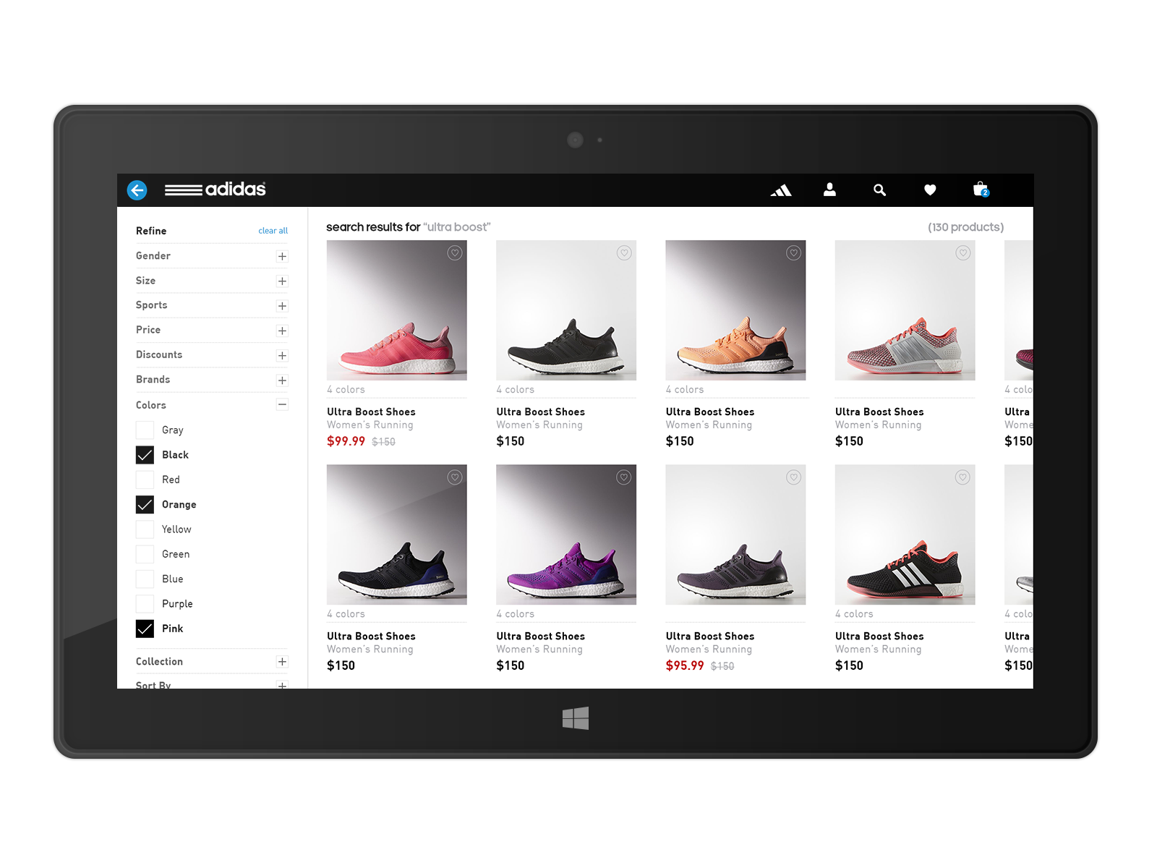The height and width of the screenshot is (868, 1157).
Task: Expand the Collection filter section
Action: 282,662
